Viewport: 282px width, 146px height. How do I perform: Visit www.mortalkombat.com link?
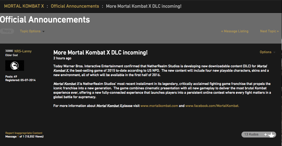click(159, 106)
